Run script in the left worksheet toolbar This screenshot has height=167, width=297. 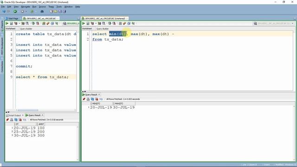(11, 23)
